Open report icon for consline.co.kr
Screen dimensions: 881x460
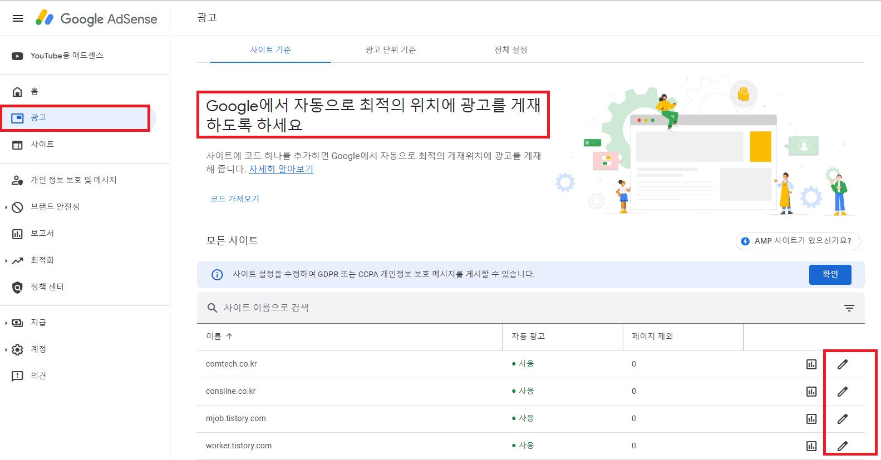click(x=811, y=392)
